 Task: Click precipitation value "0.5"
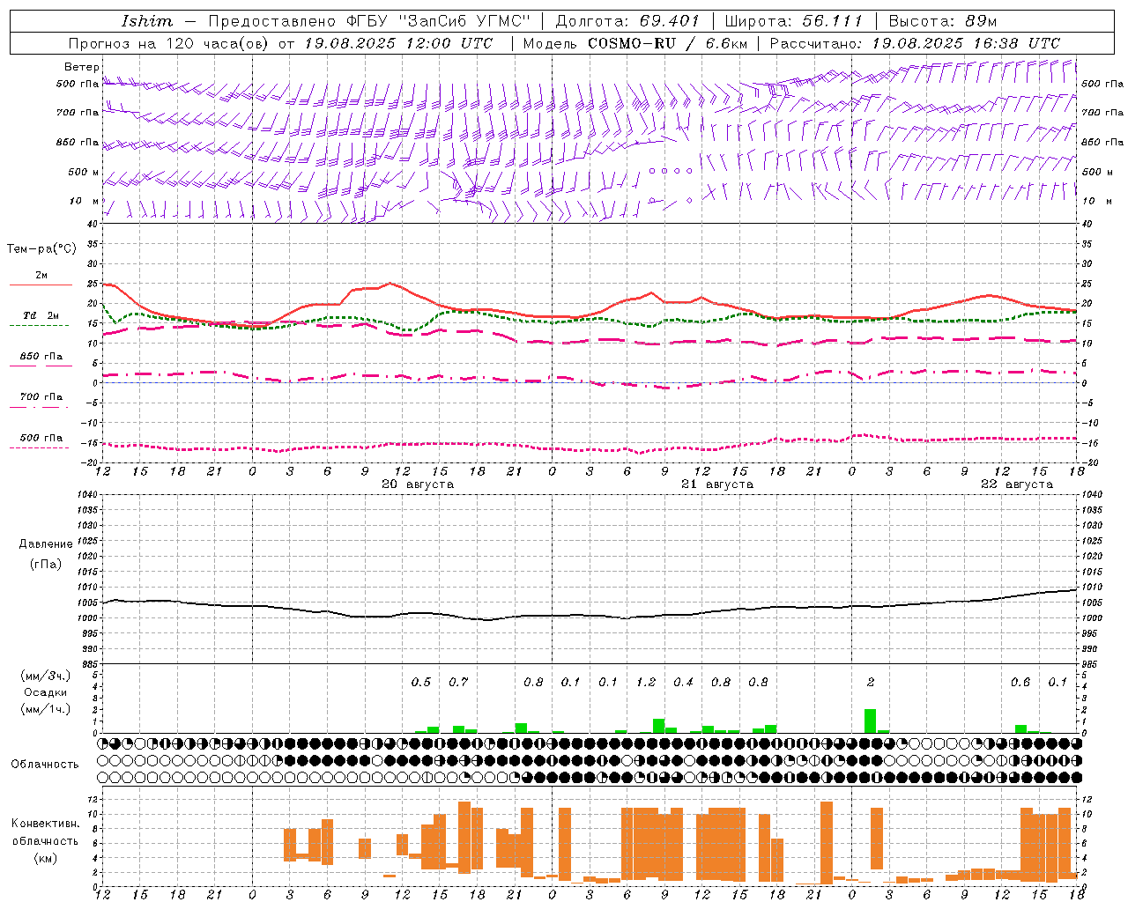coord(421,682)
